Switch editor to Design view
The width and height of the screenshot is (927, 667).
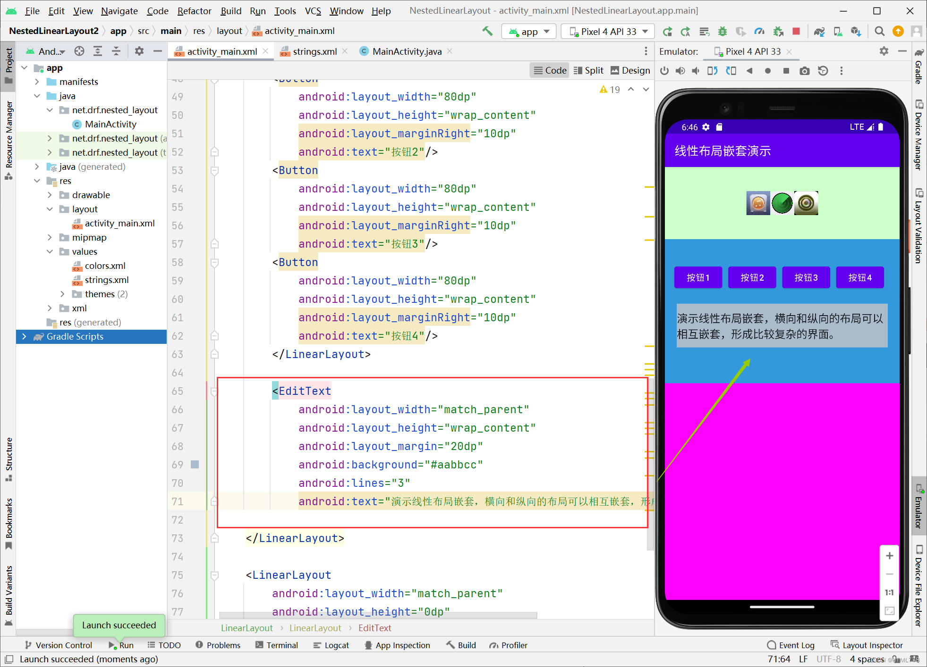[630, 70]
